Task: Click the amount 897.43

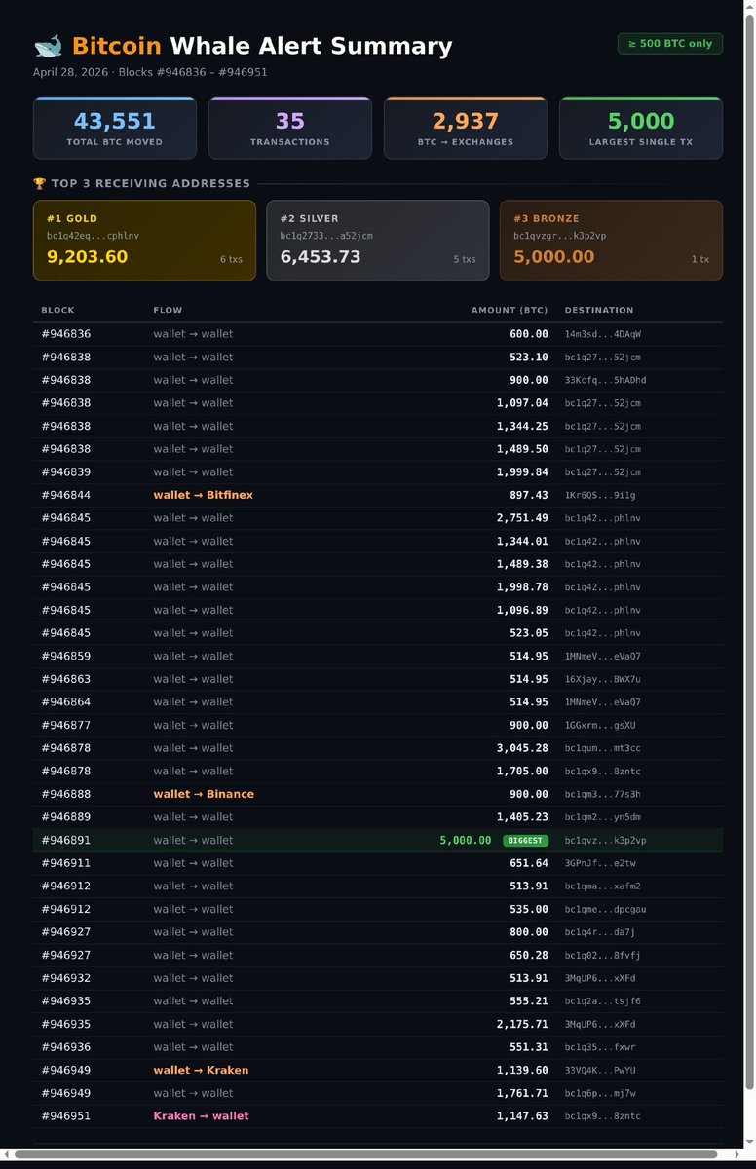Action: tap(529, 495)
